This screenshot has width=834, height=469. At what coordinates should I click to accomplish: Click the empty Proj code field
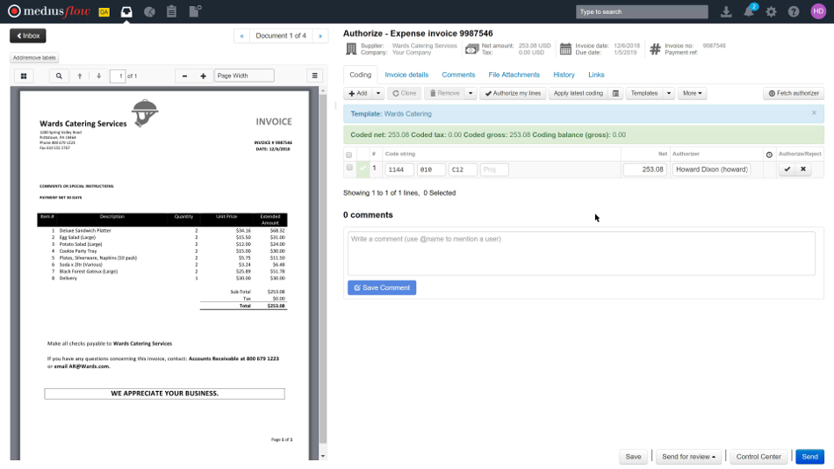(494, 170)
